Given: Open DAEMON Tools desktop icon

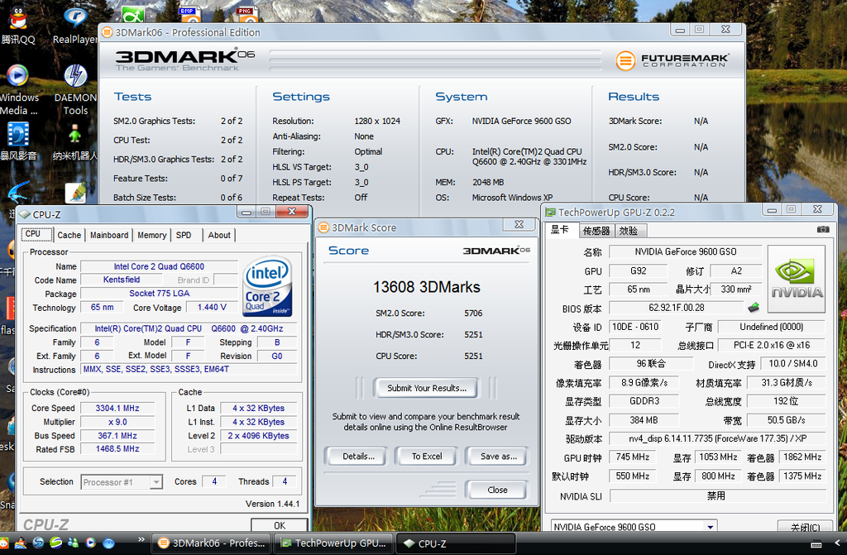Looking at the screenshot, I should click(75, 89).
